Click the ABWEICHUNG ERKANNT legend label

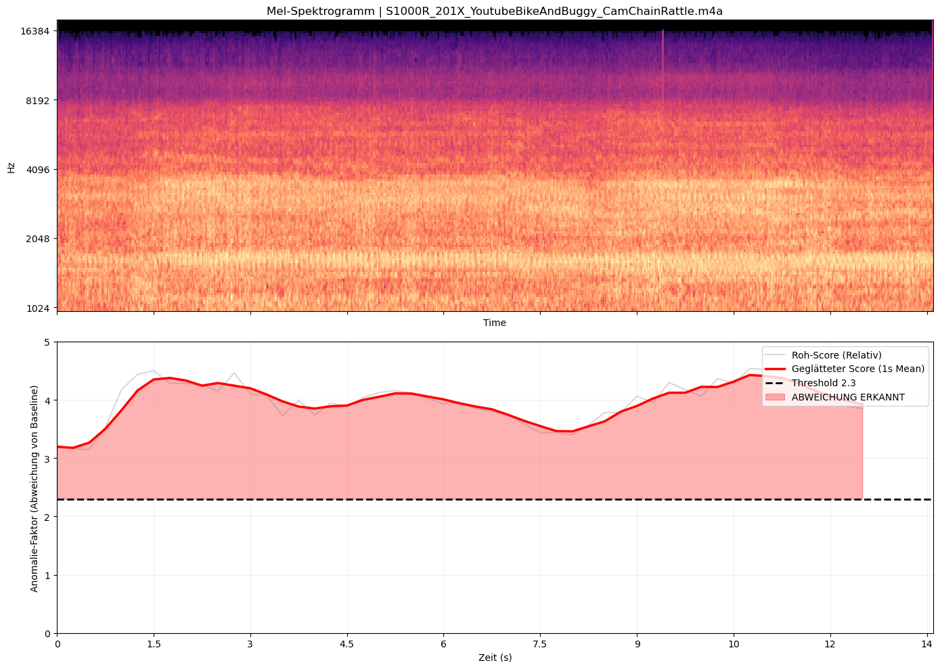tap(848, 397)
